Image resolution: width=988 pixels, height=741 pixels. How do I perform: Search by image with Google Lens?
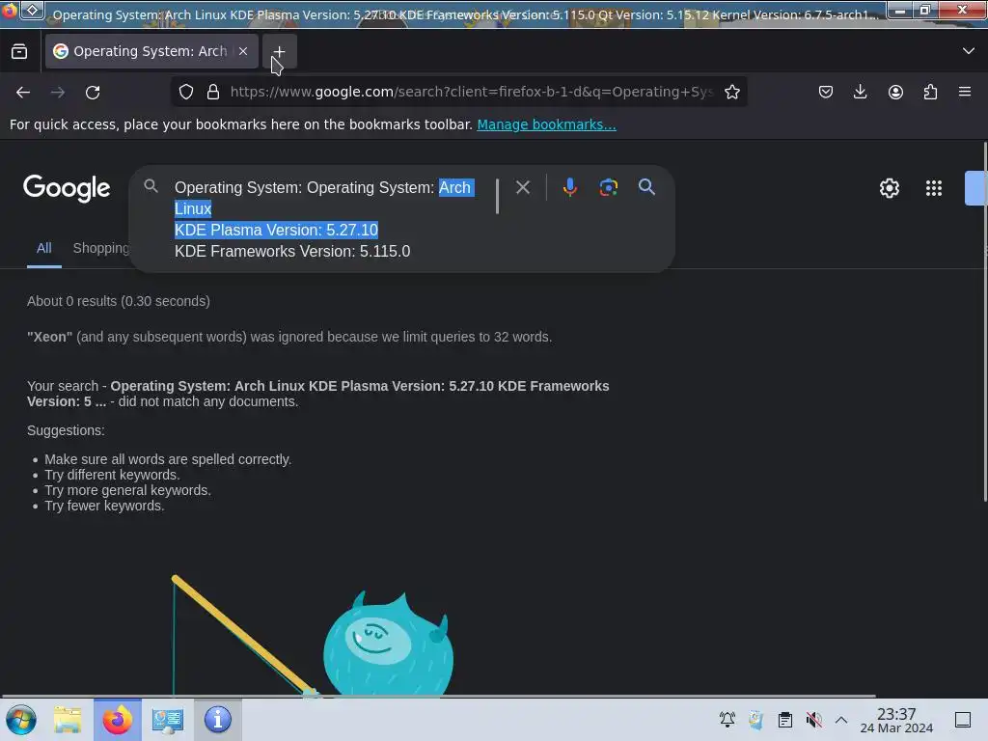click(x=608, y=187)
